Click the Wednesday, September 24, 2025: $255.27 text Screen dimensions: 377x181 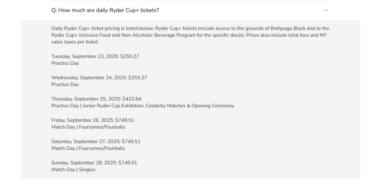[x=99, y=78]
